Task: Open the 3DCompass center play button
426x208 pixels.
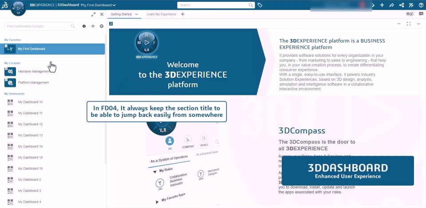Action: point(19,8)
